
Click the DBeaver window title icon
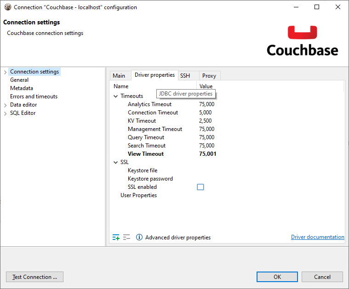coord(8,7)
